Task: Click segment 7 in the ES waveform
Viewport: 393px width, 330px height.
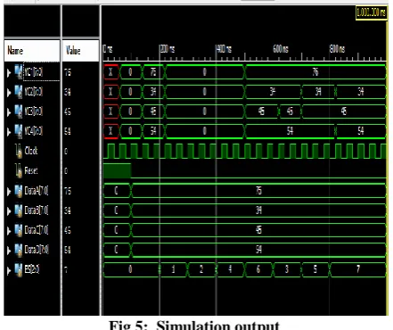Action: (x=358, y=269)
